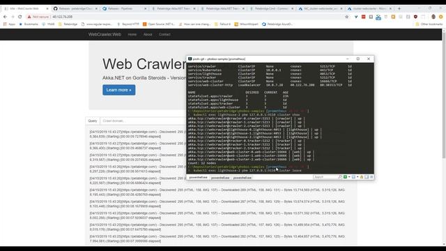Image resolution: width=446 pixels, height=251 pixels.
Task: Click the page vertical scrollbar thumb
Action: click(444, 96)
